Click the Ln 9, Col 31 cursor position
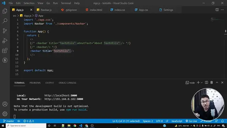 coord(126,121)
